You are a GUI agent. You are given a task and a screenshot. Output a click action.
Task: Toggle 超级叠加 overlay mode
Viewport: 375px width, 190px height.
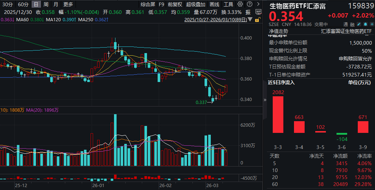pos(196,4)
